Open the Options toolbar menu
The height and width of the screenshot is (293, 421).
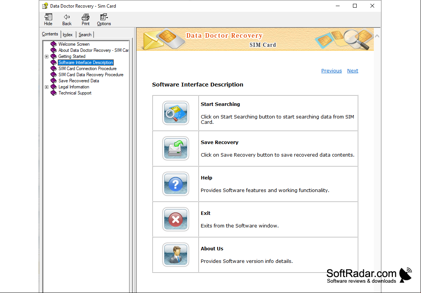point(104,20)
